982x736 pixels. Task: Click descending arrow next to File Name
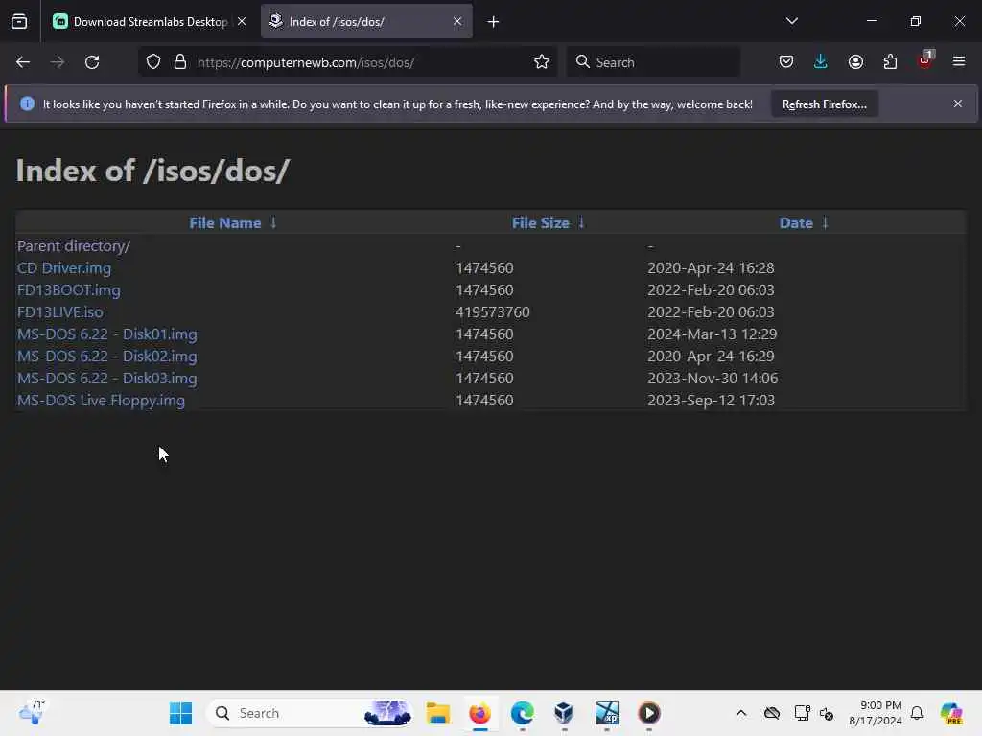pos(273,222)
